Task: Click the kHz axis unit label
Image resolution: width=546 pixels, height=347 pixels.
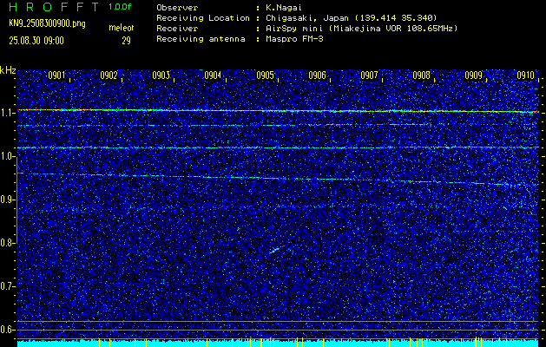Action: (x=8, y=70)
